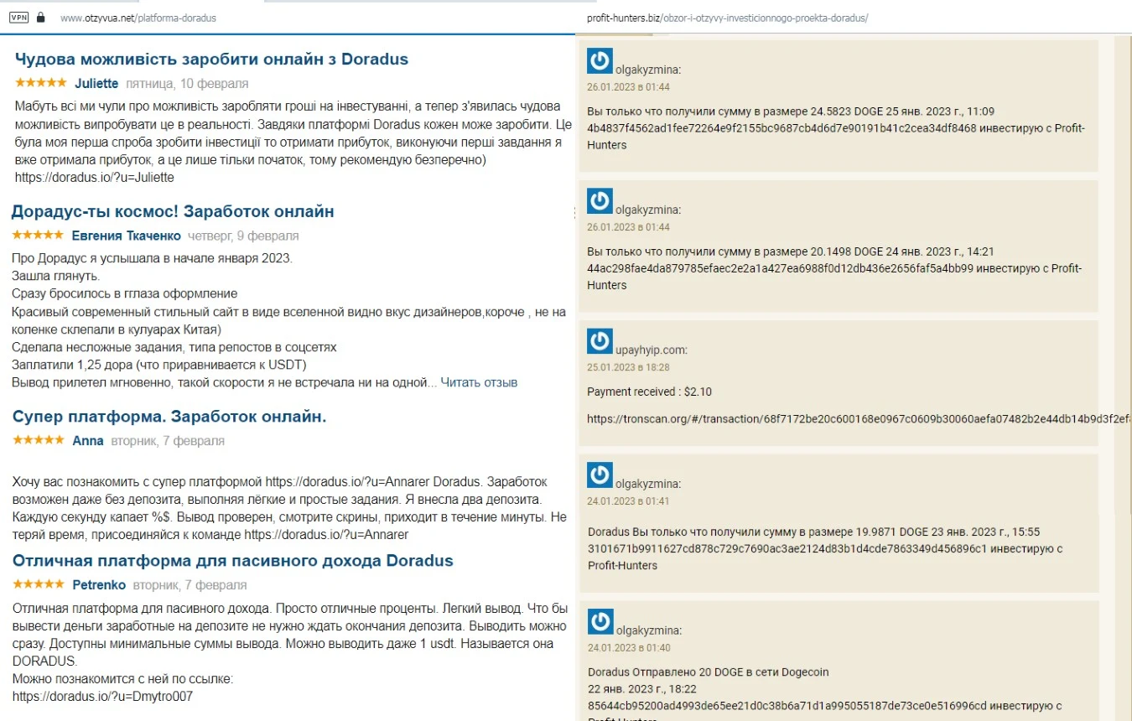1132x721 pixels.
Task: Click olgakyzmina avatar on 20 DOGE Dogecoin comment
Action: [x=600, y=622]
